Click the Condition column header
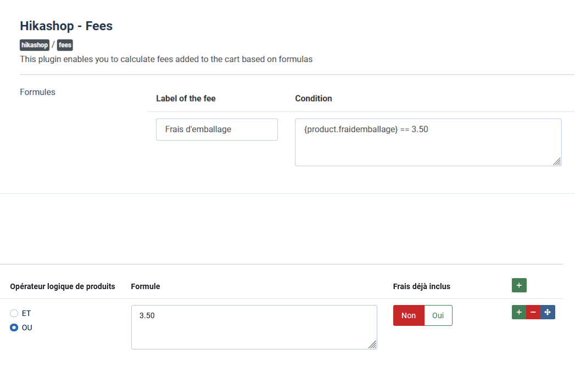This screenshot has height=384, width=575. (314, 99)
